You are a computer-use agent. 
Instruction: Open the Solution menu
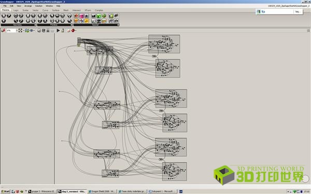tap(39, 6)
